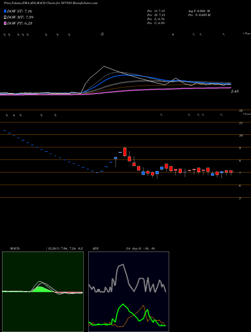
Task: Select the 'DOW MT: 7.39' legend label
Action: [20, 17]
